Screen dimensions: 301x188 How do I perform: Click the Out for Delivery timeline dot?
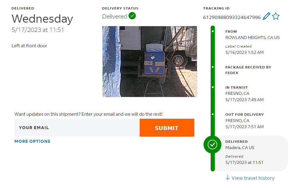click(213, 114)
